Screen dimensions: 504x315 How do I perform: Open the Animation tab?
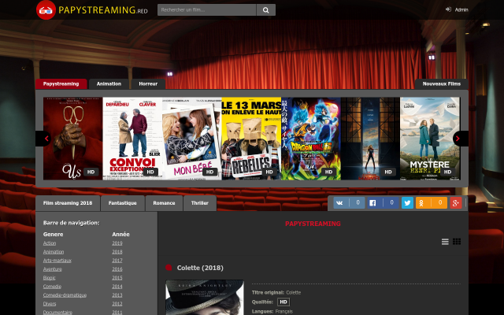109,84
